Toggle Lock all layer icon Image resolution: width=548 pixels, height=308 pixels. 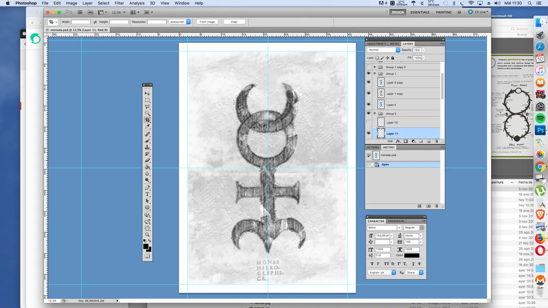click(x=393, y=58)
